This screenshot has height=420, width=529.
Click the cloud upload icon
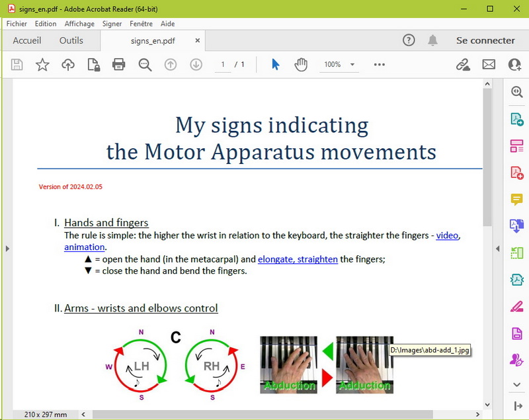(x=67, y=64)
